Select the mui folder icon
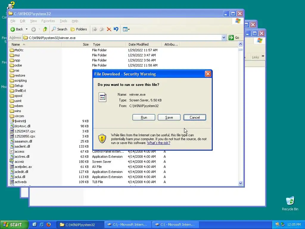The image size is (305, 229). [12, 55]
